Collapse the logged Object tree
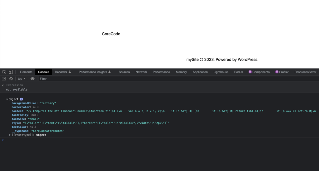319x171 pixels. pos(7,99)
